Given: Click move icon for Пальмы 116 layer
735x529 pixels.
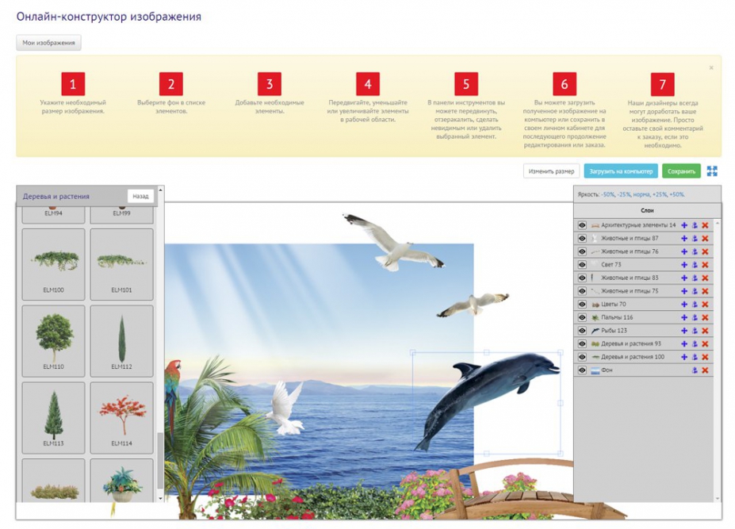Looking at the screenshot, I should click(x=684, y=317).
